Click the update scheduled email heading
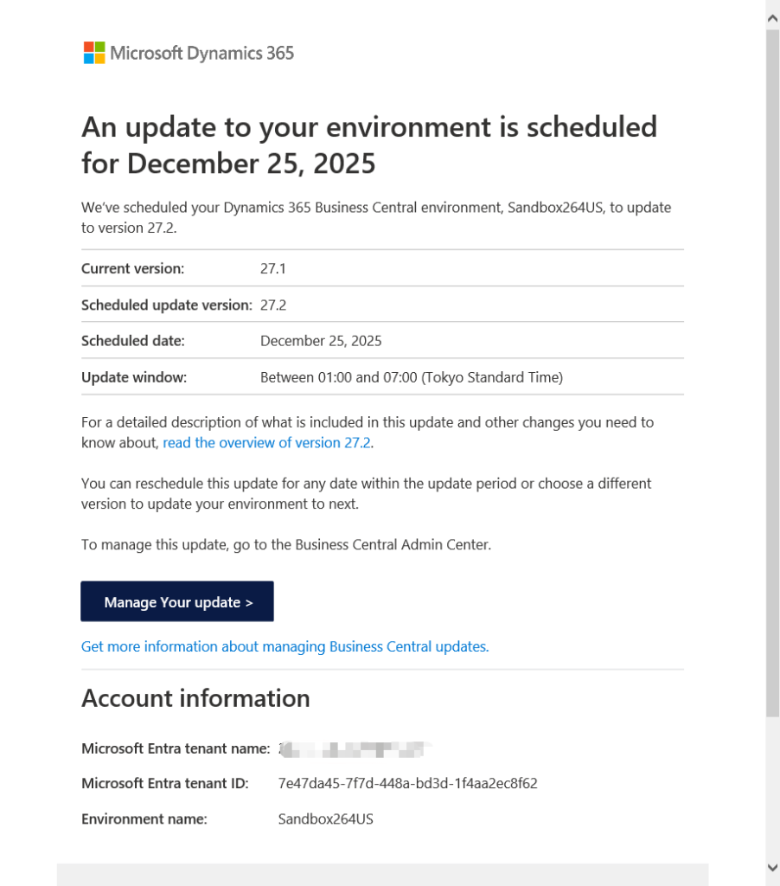The width and height of the screenshot is (780, 886). coord(369,144)
